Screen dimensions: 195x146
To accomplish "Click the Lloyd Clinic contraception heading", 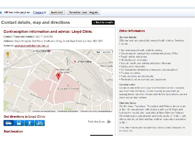I will [48, 32].
